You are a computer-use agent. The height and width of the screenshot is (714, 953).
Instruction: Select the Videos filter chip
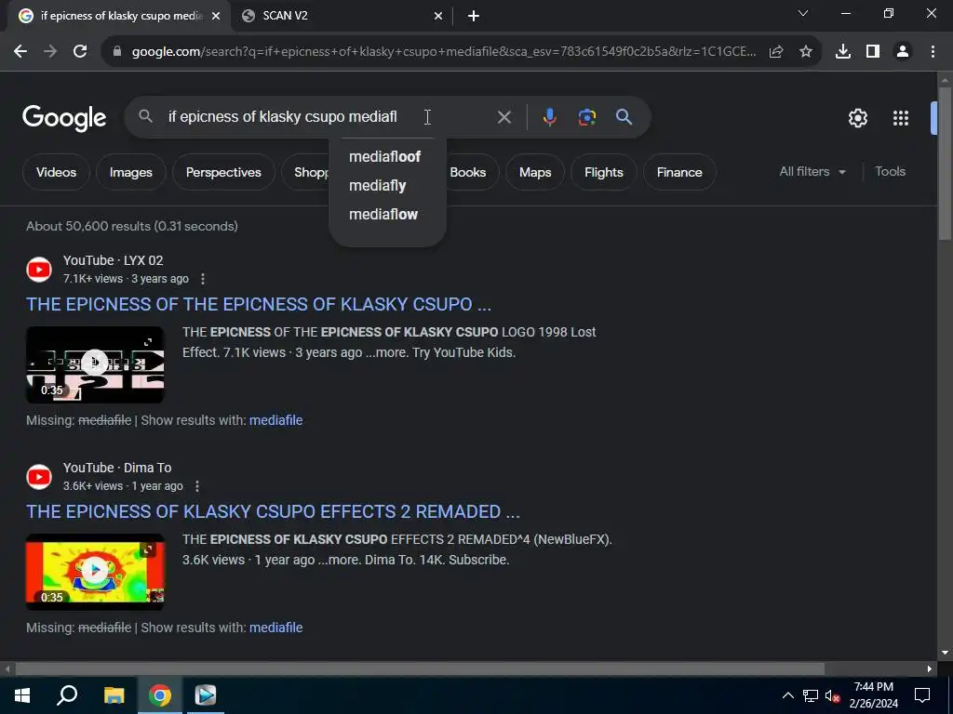[x=56, y=172]
